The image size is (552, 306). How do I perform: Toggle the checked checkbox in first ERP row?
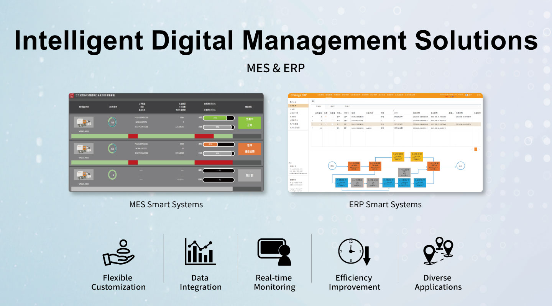click(x=326, y=117)
